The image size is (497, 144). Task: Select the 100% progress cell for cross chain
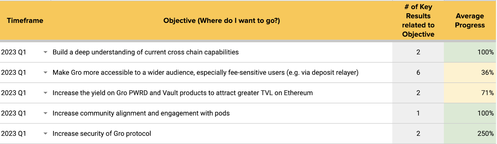coord(470,52)
